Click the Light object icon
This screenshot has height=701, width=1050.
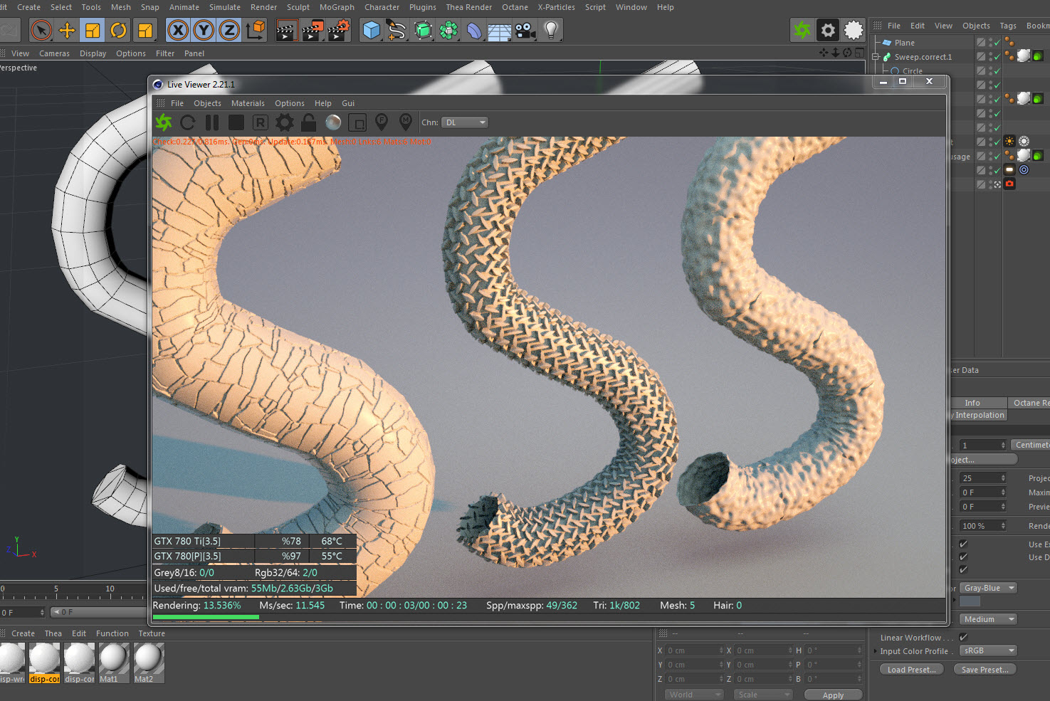550,30
